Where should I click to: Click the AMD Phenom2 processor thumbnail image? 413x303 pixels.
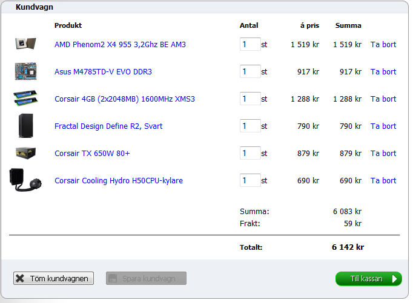tap(26, 44)
